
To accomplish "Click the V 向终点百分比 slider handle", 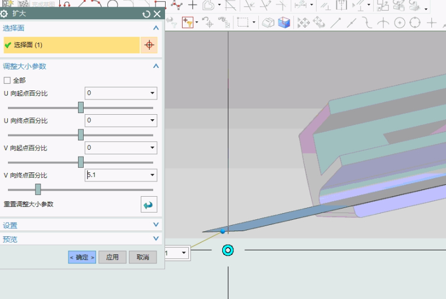I will [x=38, y=189].
